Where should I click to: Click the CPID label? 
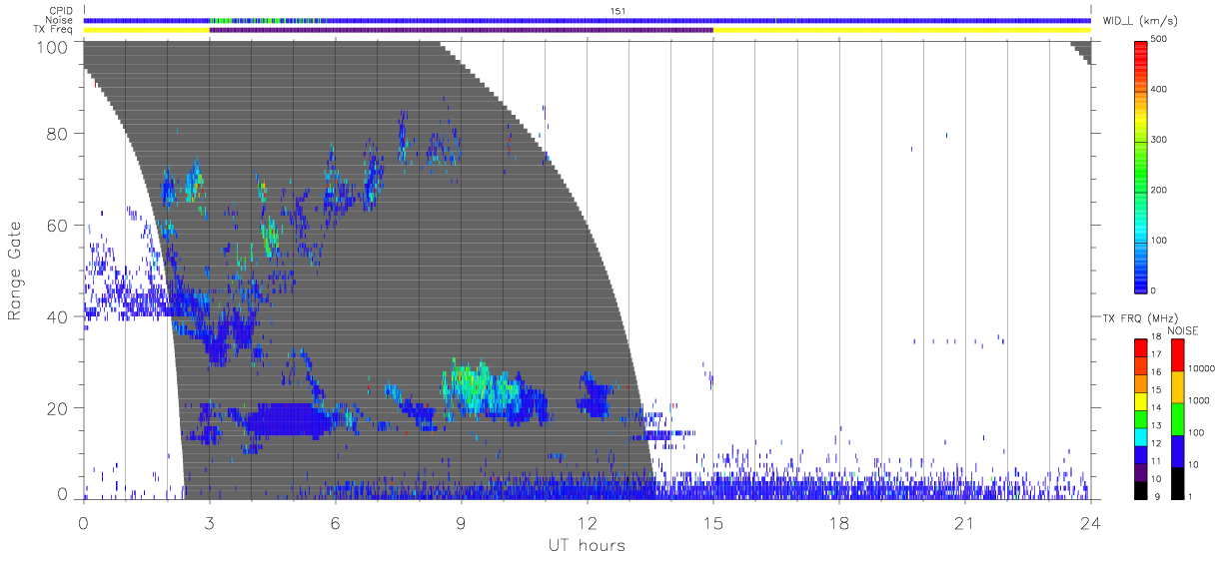coord(61,11)
